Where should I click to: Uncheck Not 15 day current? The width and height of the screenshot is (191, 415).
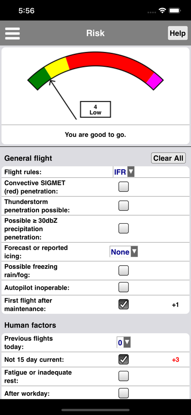pos(124,359)
